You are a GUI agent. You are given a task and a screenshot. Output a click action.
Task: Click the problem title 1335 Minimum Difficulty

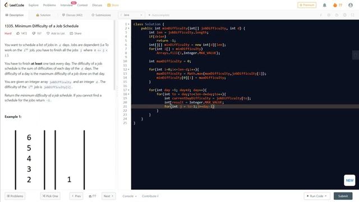click(42, 26)
